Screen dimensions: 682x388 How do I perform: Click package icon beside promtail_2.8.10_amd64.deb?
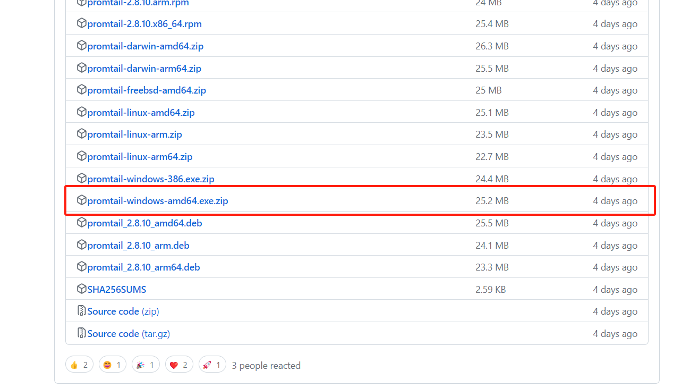[x=81, y=223]
